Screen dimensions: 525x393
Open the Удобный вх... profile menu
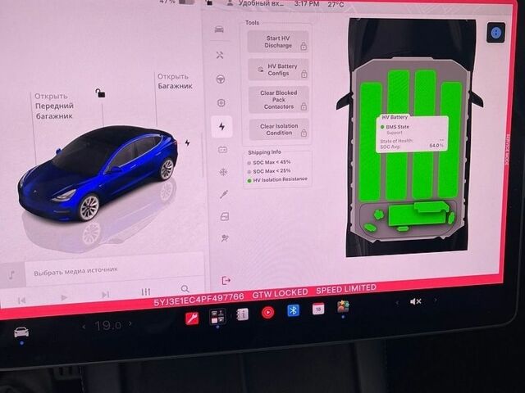coord(255,4)
